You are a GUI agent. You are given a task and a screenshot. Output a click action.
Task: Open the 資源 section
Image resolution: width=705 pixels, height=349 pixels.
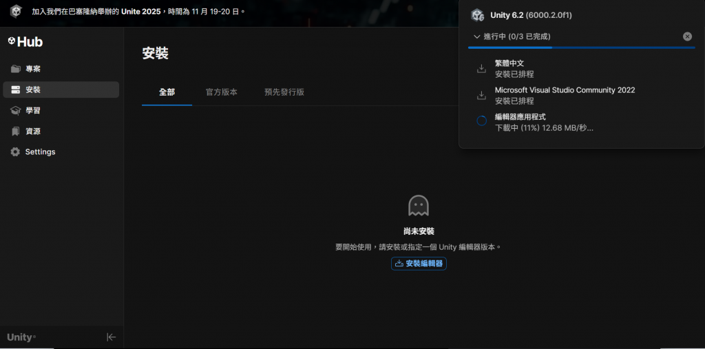pos(61,131)
